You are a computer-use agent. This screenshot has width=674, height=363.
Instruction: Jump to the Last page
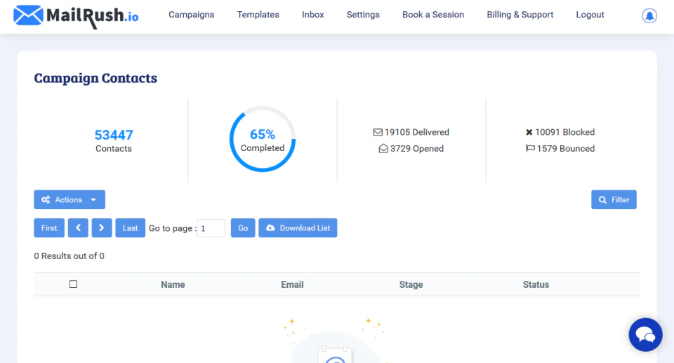pyautogui.click(x=131, y=228)
